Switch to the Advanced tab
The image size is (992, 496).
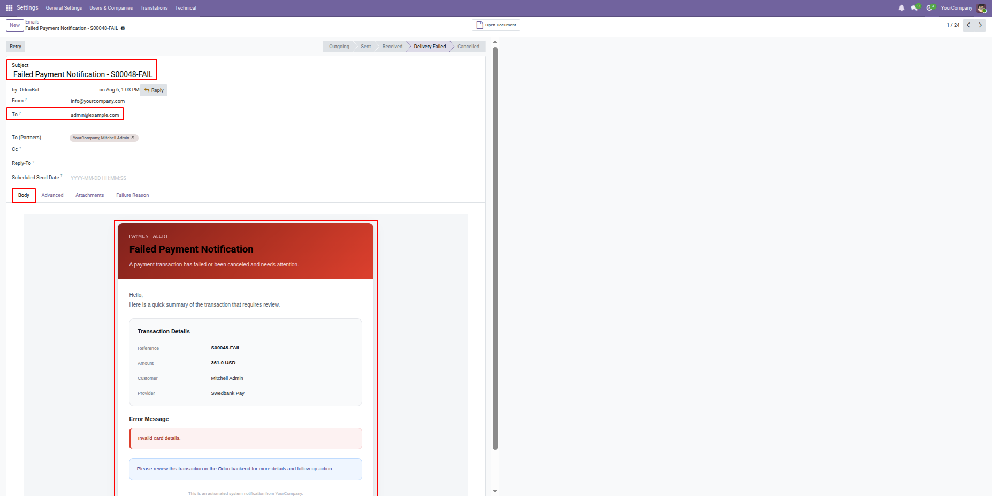coord(52,195)
